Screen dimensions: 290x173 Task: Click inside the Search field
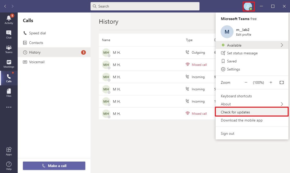(145, 6)
